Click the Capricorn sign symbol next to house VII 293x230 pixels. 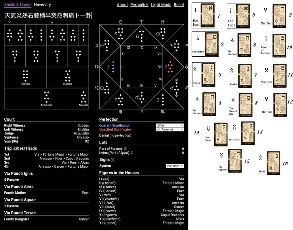point(186,67)
